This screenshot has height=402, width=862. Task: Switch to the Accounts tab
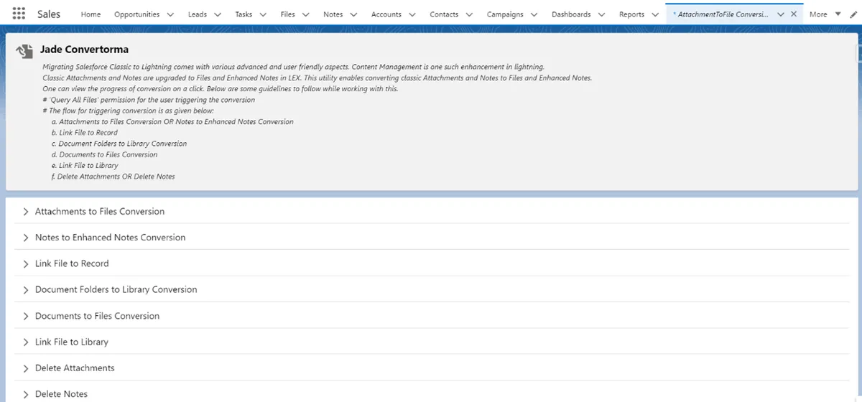(386, 14)
